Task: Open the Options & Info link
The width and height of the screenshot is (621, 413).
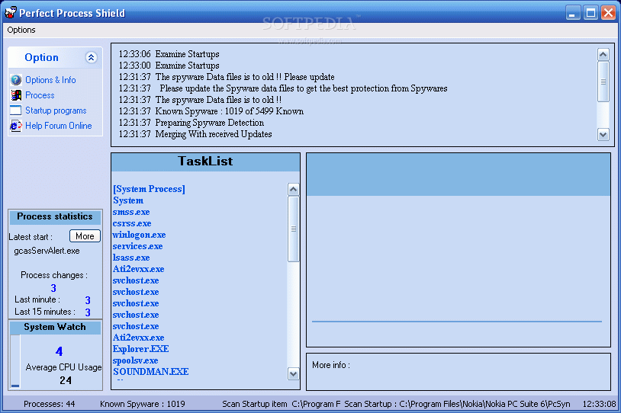Action: tap(50, 80)
